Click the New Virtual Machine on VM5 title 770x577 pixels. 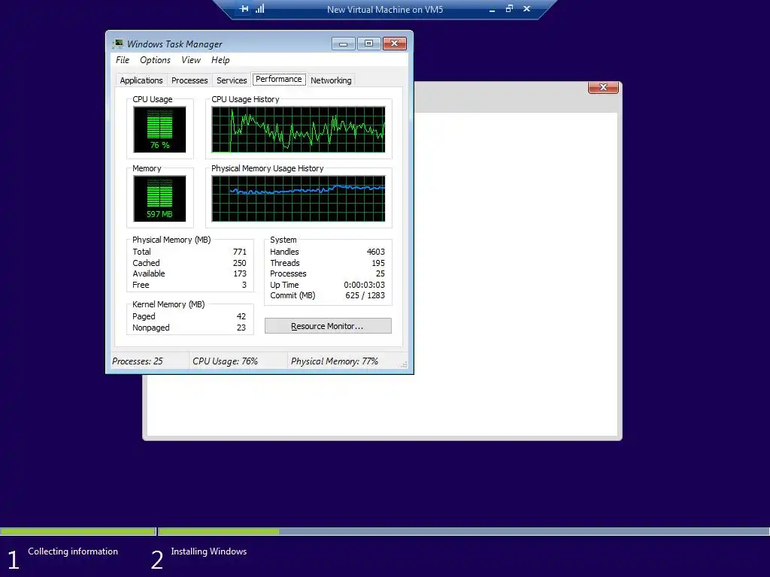point(385,9)
